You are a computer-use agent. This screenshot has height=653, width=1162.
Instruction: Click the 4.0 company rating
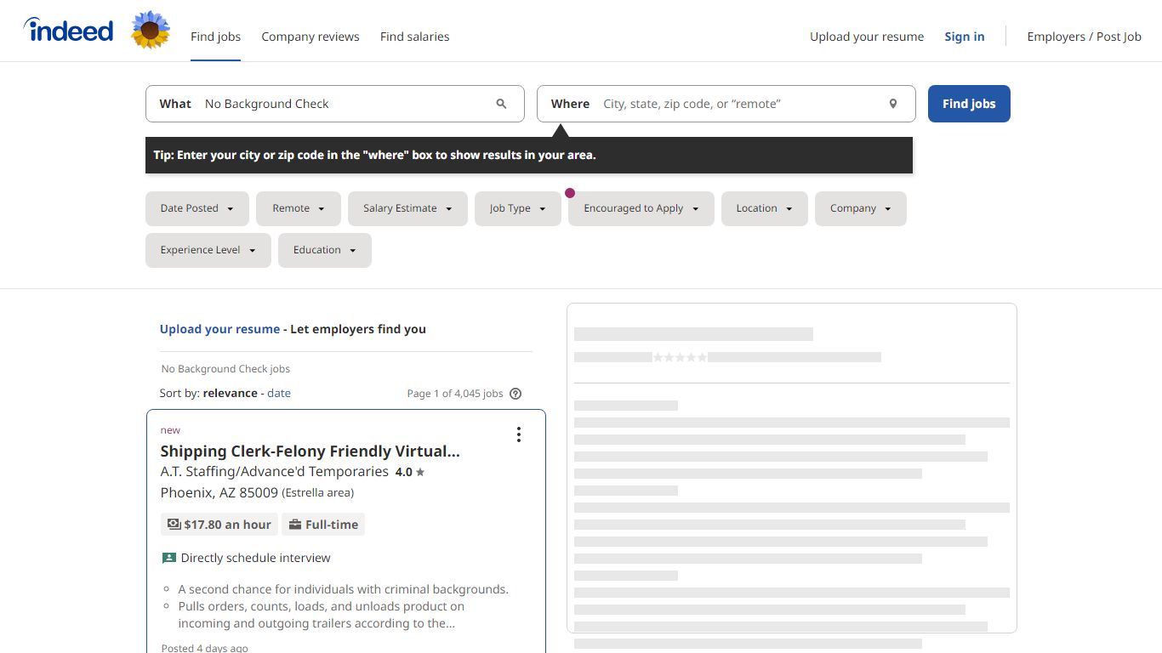pos(403,472)
